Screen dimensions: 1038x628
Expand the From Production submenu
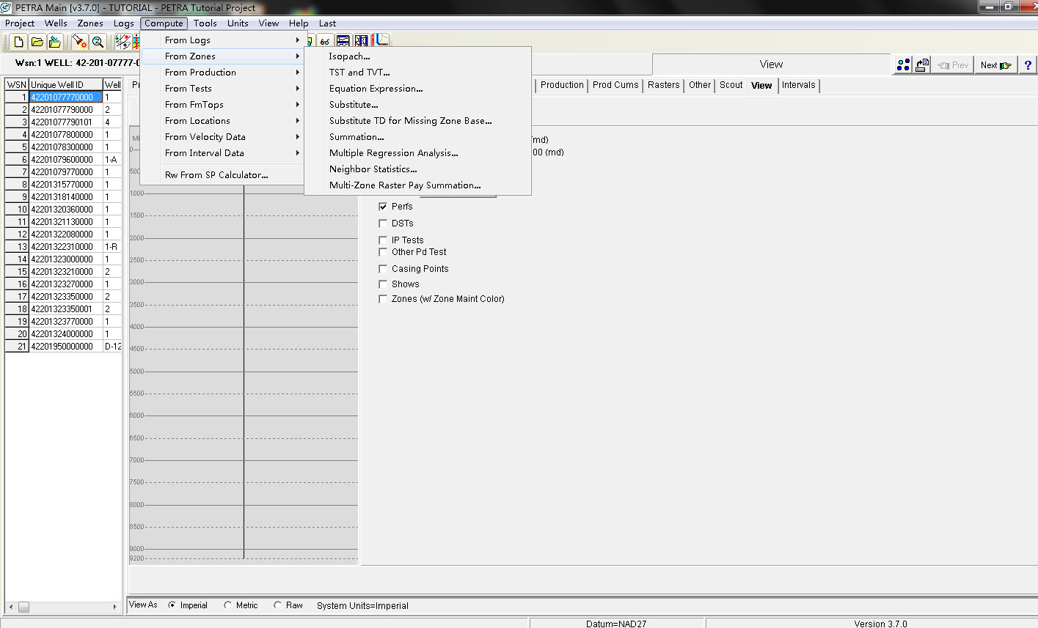click(x=222, y=73)
